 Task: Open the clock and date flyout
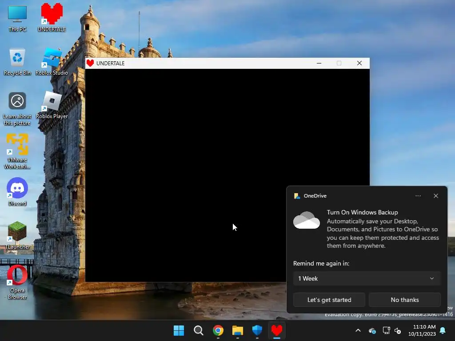[422, 330]
